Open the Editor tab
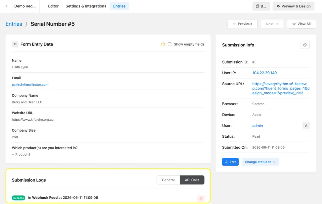 point(53,6)
